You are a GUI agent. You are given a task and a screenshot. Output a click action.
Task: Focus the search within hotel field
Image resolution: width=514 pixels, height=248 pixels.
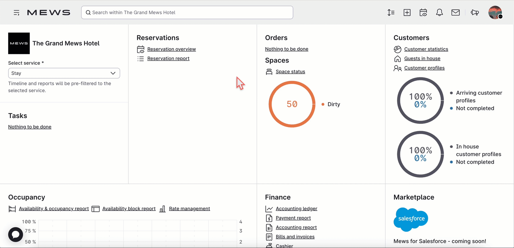pyautogui.click(x=187, y=13)
